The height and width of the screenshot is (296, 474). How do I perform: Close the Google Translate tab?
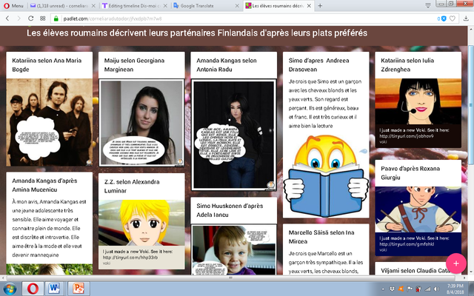[237, 5]
